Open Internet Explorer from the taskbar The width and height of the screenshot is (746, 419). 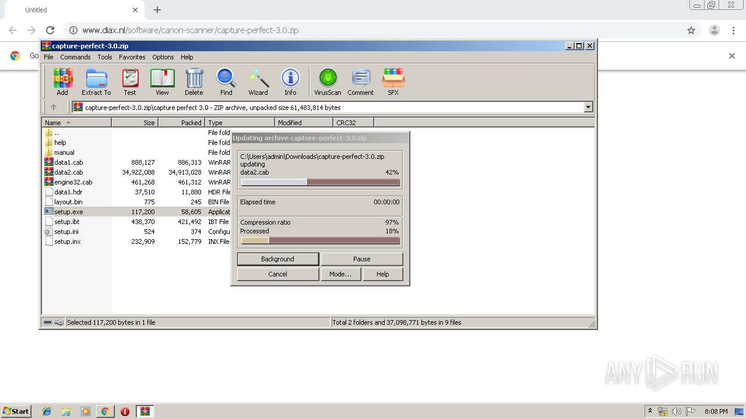click(x=47, y=411)
